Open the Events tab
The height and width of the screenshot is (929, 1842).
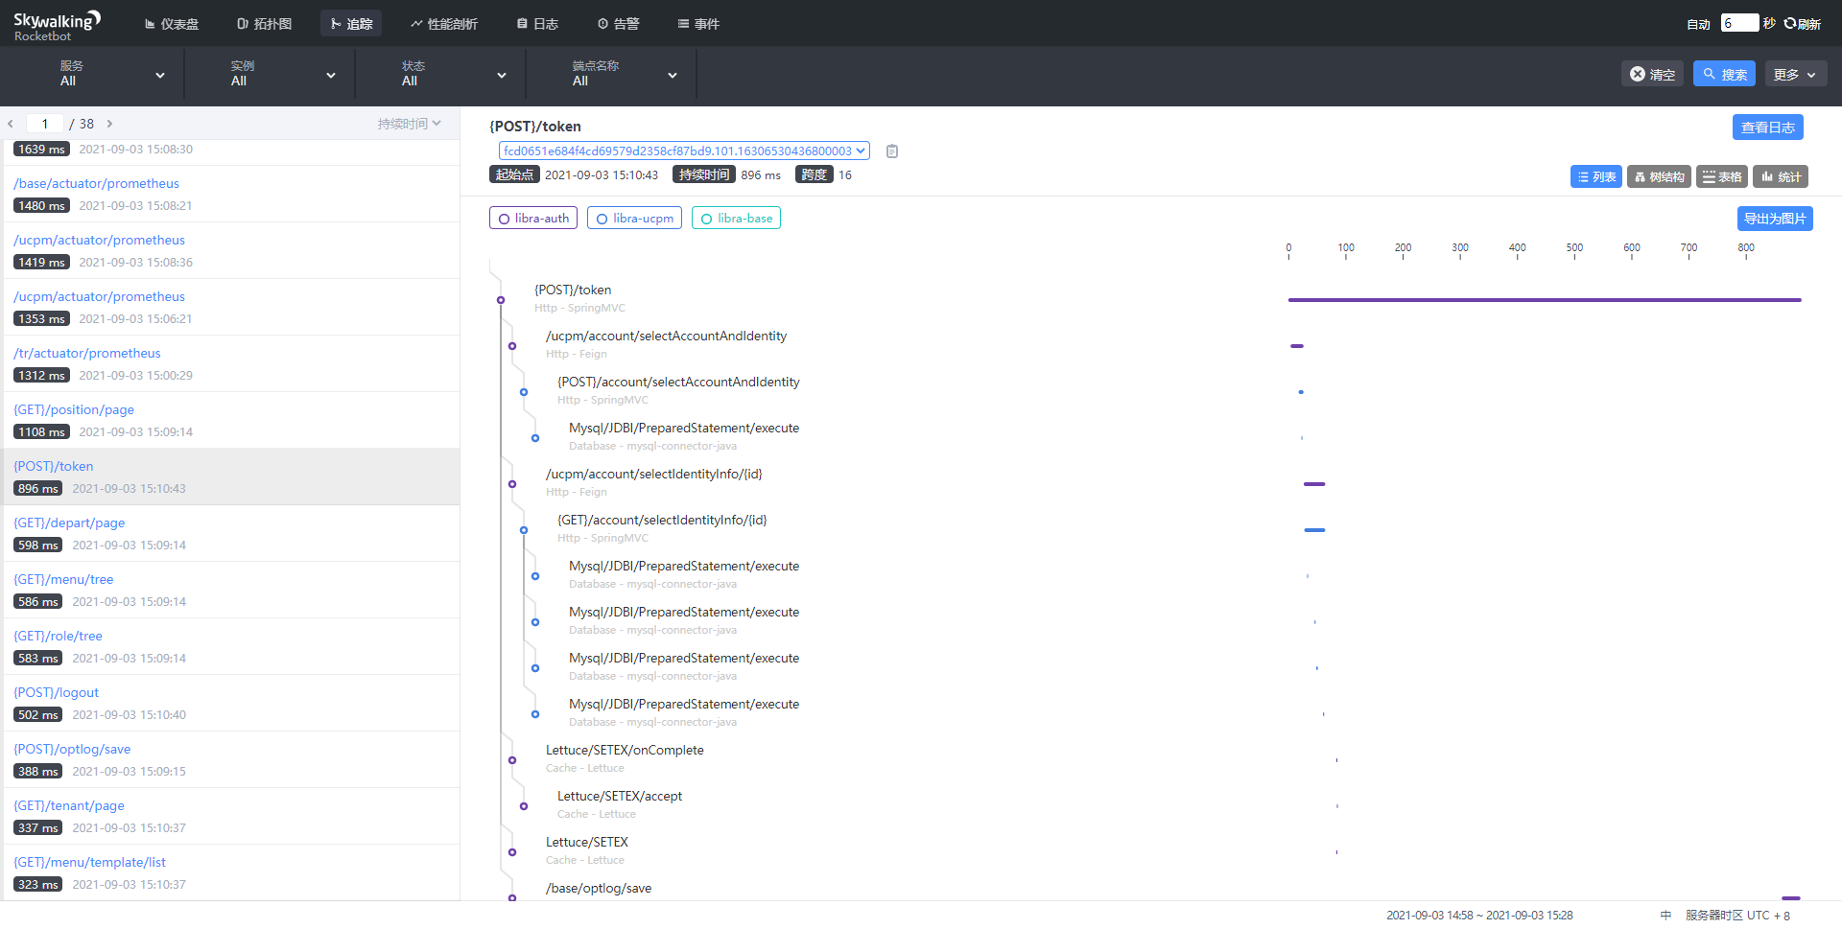click(699, 24)
